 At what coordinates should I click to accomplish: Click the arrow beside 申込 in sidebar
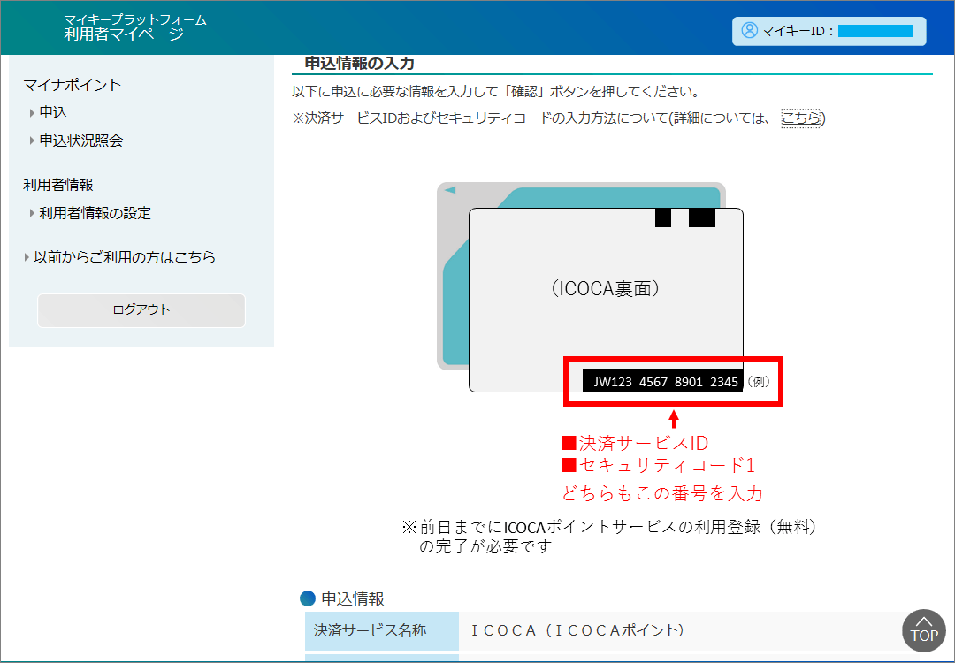[x=33, y=112]
